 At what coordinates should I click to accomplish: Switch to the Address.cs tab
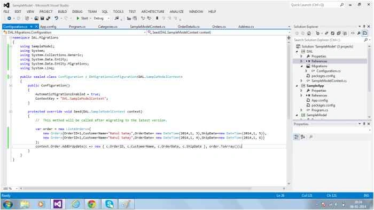click(x=246, y=27)
